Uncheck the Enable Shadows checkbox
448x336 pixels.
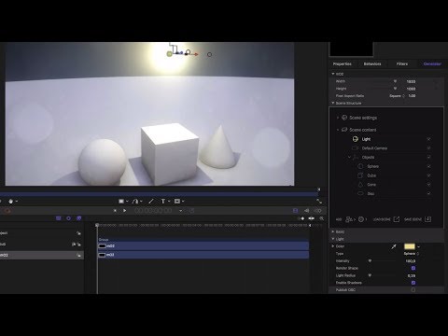[413, 283]
